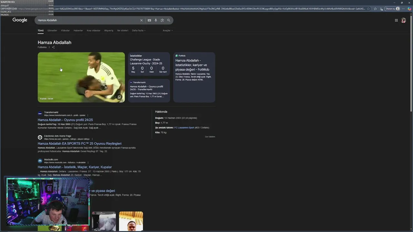Open the three-dot menu on EA result

92,139
